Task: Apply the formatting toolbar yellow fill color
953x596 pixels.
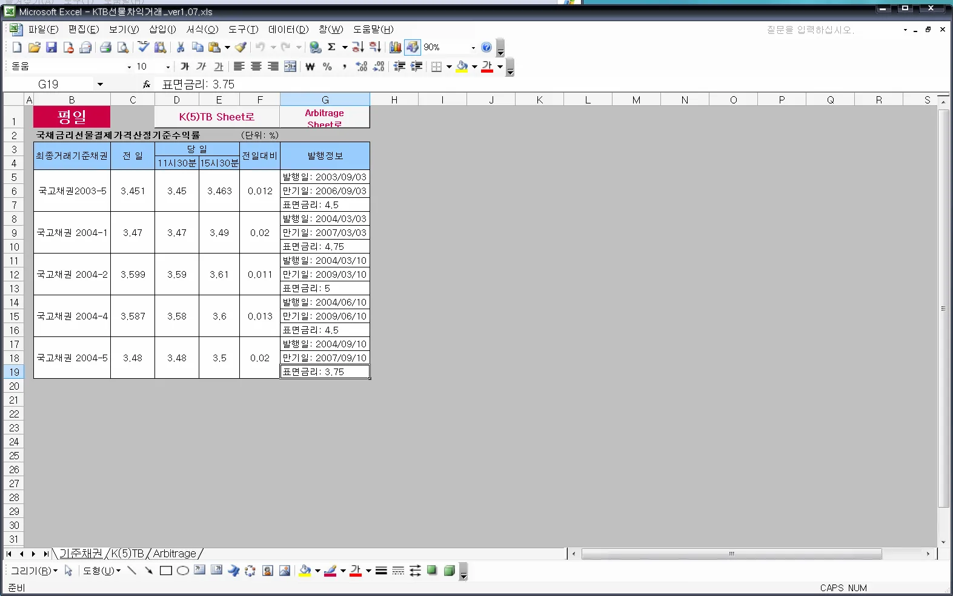Action: point(462,67)
